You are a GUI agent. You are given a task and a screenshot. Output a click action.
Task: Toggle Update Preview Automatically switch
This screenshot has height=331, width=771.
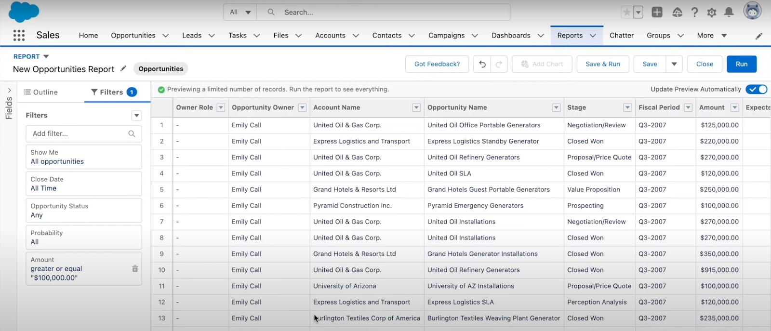(756, 89)
